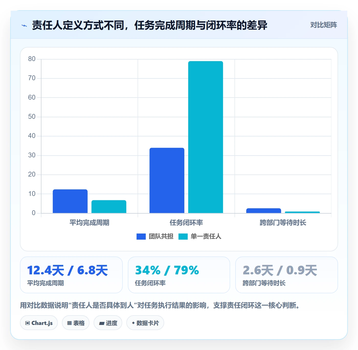Click the 任务闭环率 x-axis label
Viewport: 358px width, 350px height.
[x=186, y=223]
